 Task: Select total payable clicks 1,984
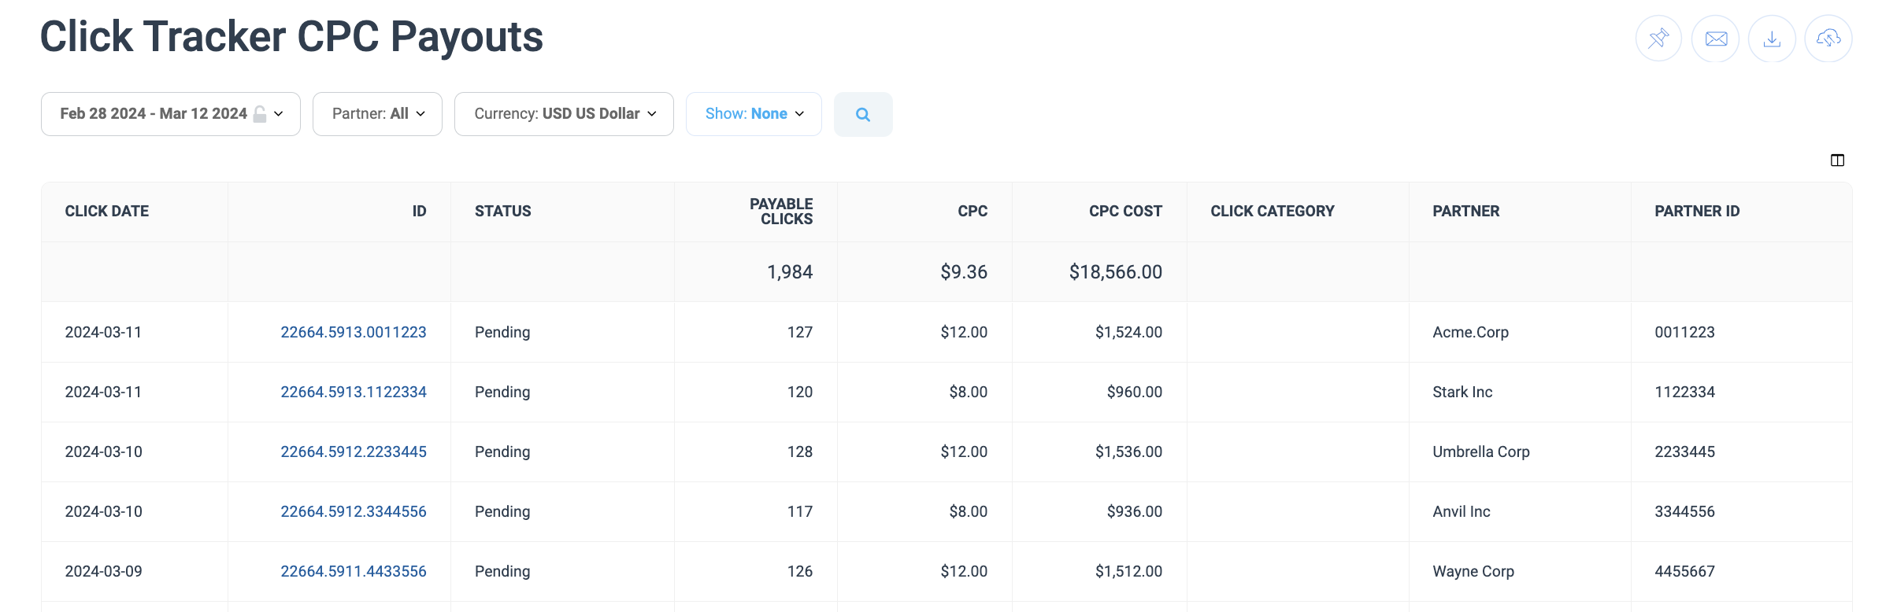pyautogui.click(x=790, y=272)
